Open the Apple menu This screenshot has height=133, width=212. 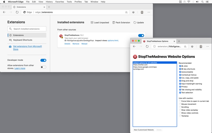(x=4, y=2)
